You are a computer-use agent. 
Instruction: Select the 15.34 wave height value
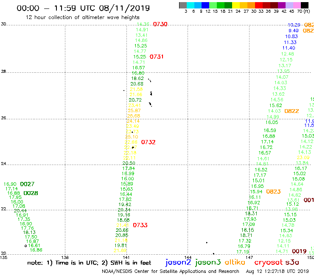coord(286,231)
